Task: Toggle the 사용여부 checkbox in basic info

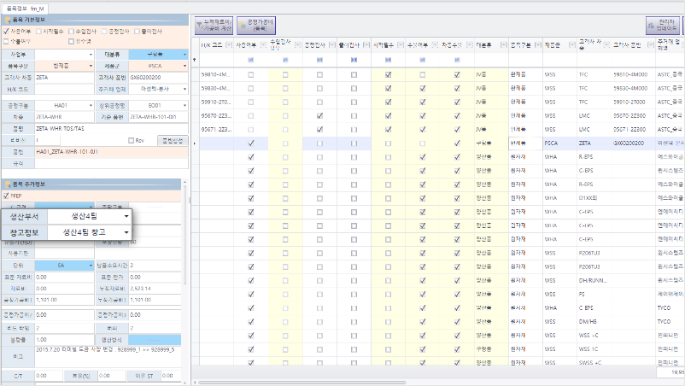Action: (x=6, y=32)
